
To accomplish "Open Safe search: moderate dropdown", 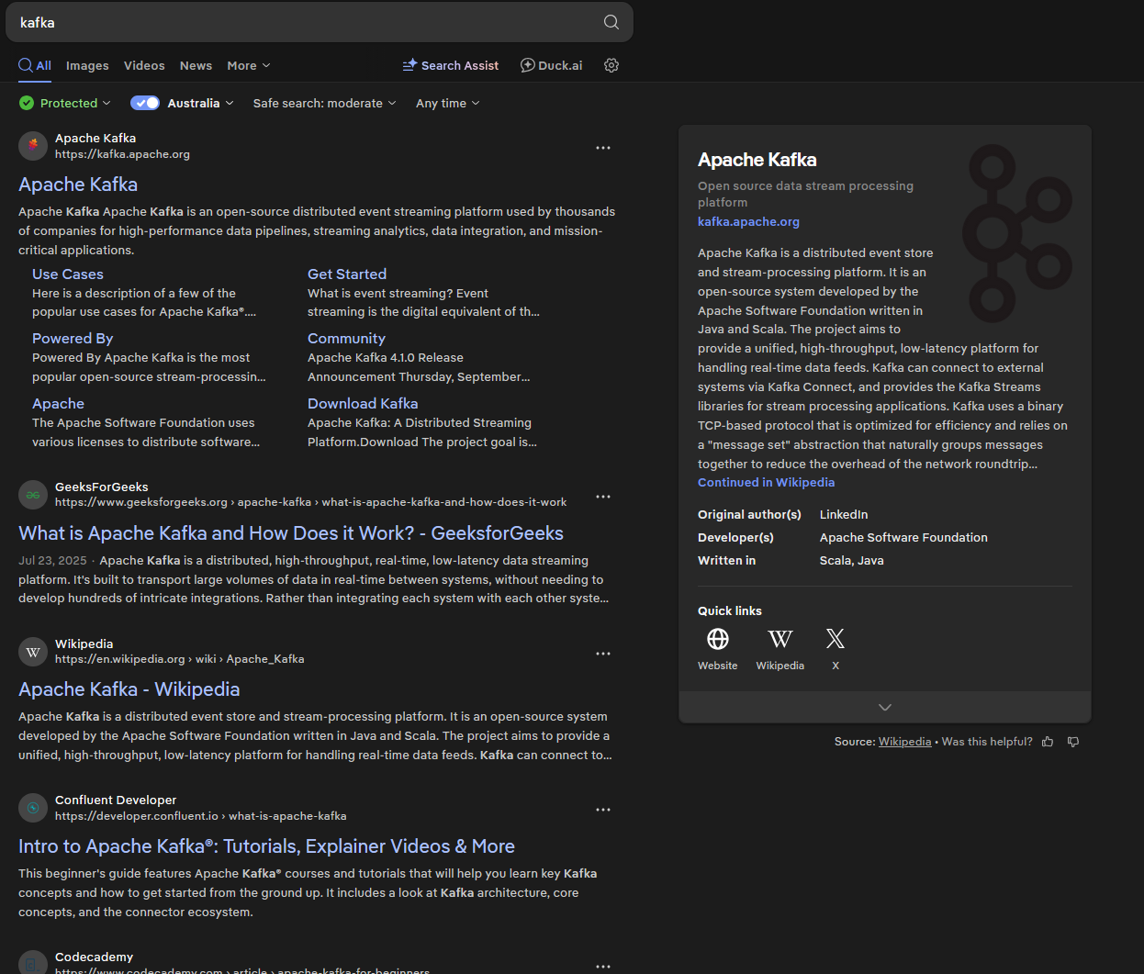I will click(325, 103).
